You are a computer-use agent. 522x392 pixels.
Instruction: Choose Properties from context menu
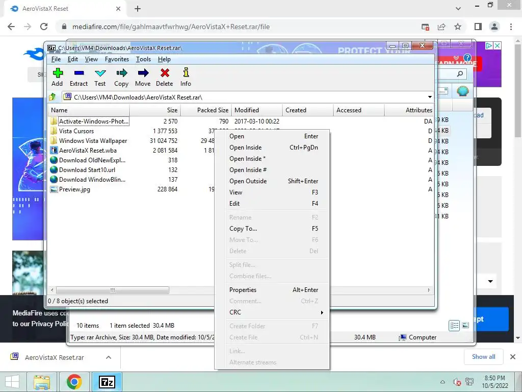click(x=272, y=290)
